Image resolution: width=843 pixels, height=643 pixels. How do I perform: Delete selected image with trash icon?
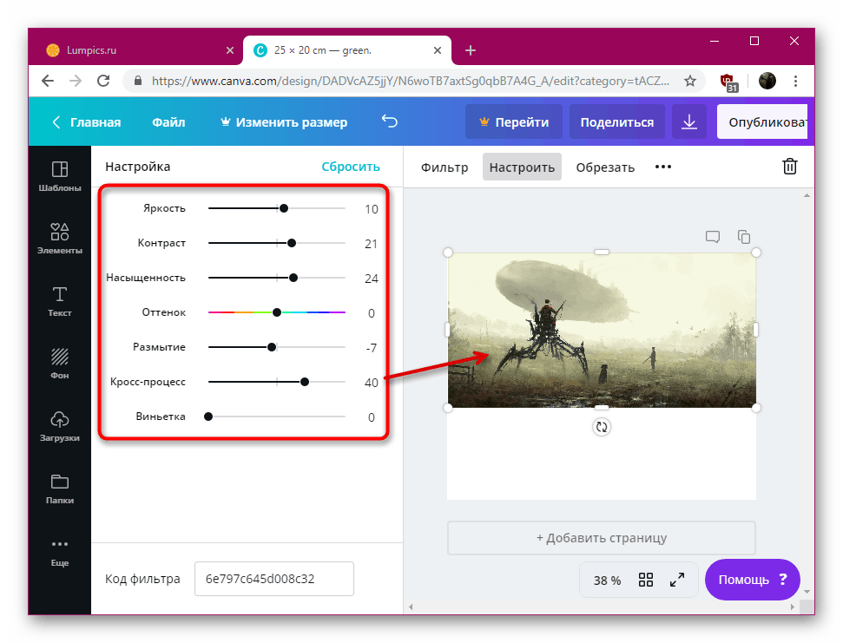coord(790,167)
